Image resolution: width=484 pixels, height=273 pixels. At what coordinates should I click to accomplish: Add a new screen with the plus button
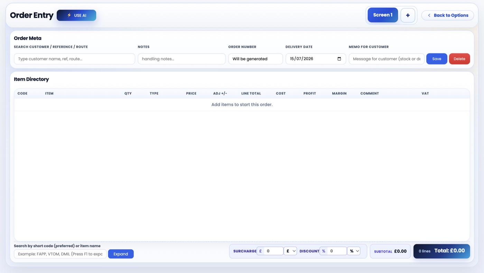pyautogui.click(x=408, y=15)
